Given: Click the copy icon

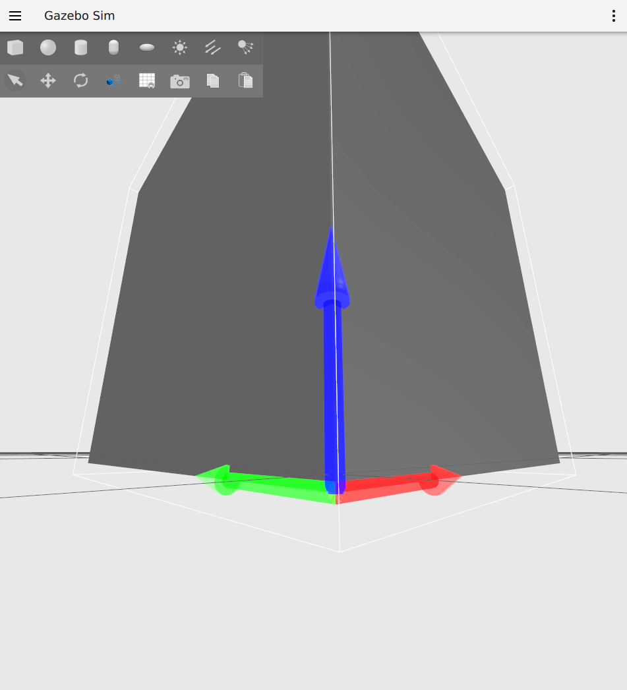Looking at the screenshot, I should pos(213,80).
